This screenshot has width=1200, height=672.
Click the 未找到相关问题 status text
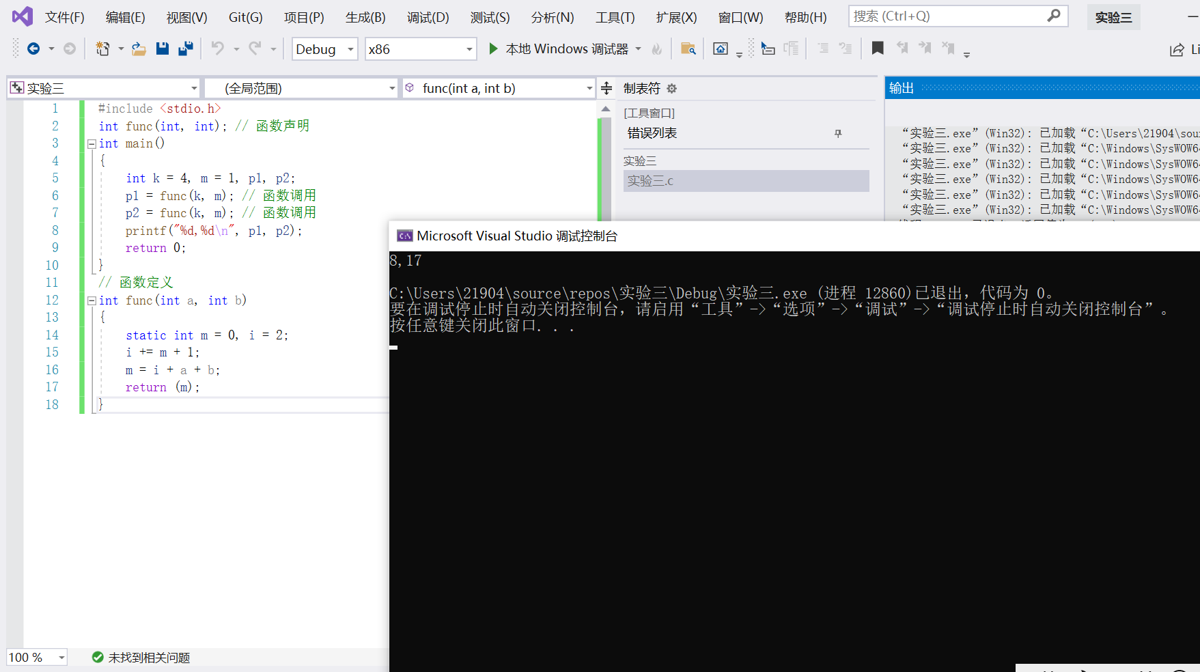[x=149, y=657]
